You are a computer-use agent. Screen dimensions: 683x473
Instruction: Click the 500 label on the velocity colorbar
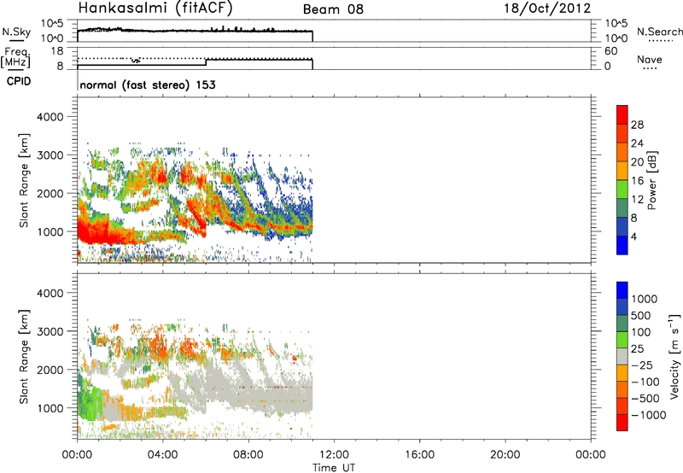[x=643, y=316]
